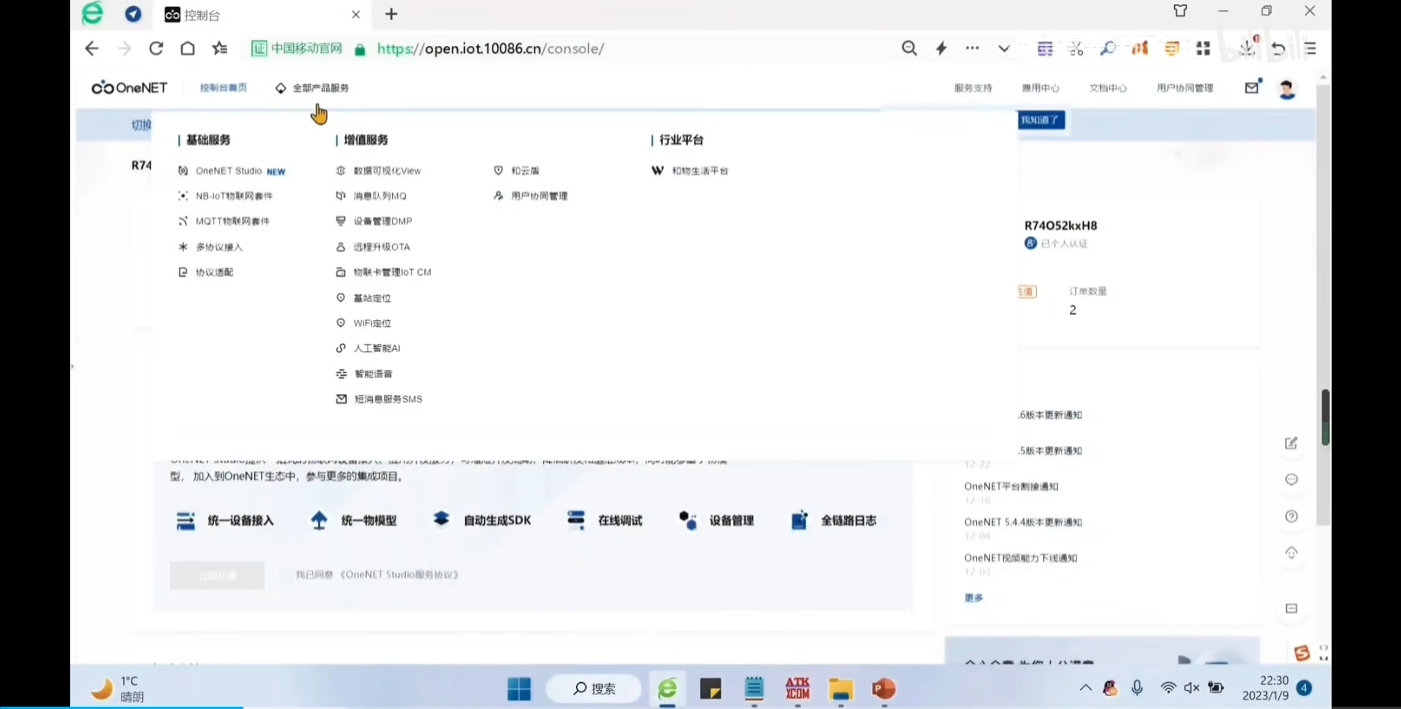
Task: Close the 控制台 tab
Action: tap(356, 15)
